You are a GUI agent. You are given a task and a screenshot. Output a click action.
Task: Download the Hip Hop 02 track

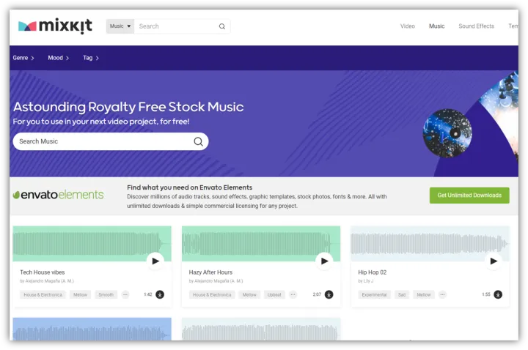tap(498, 294)
